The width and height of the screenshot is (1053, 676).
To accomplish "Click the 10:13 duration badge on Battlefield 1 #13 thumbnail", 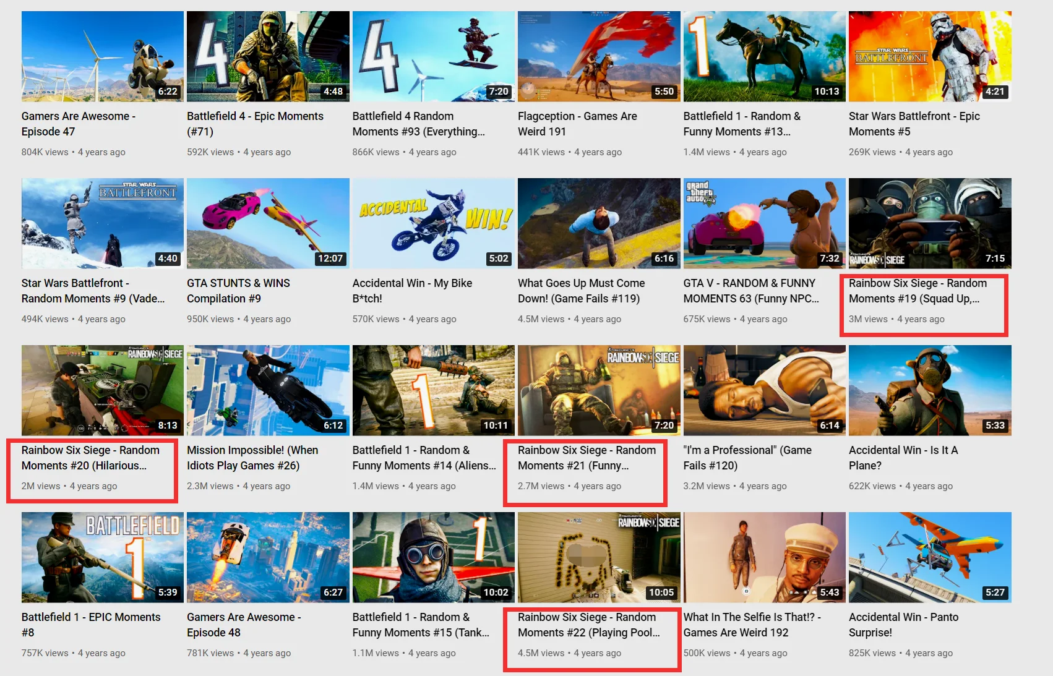I will 827,92.
